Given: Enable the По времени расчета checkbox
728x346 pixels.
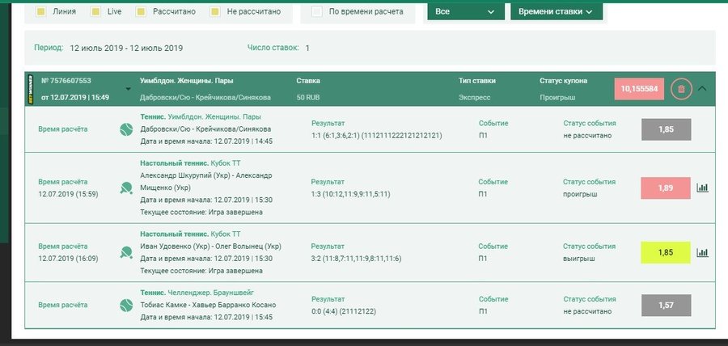Looking at the screenshot, I should click(317, 12).
